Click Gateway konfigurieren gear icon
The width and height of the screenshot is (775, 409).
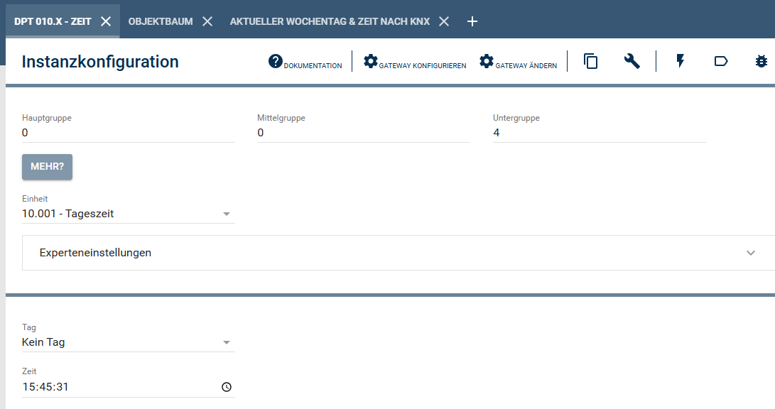click(x=371, y=62)
